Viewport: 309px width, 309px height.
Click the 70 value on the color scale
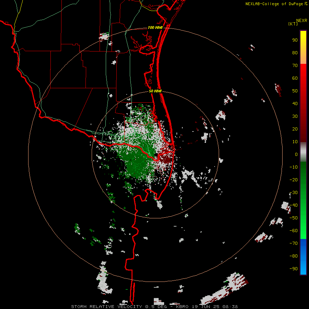pos(295,66)
